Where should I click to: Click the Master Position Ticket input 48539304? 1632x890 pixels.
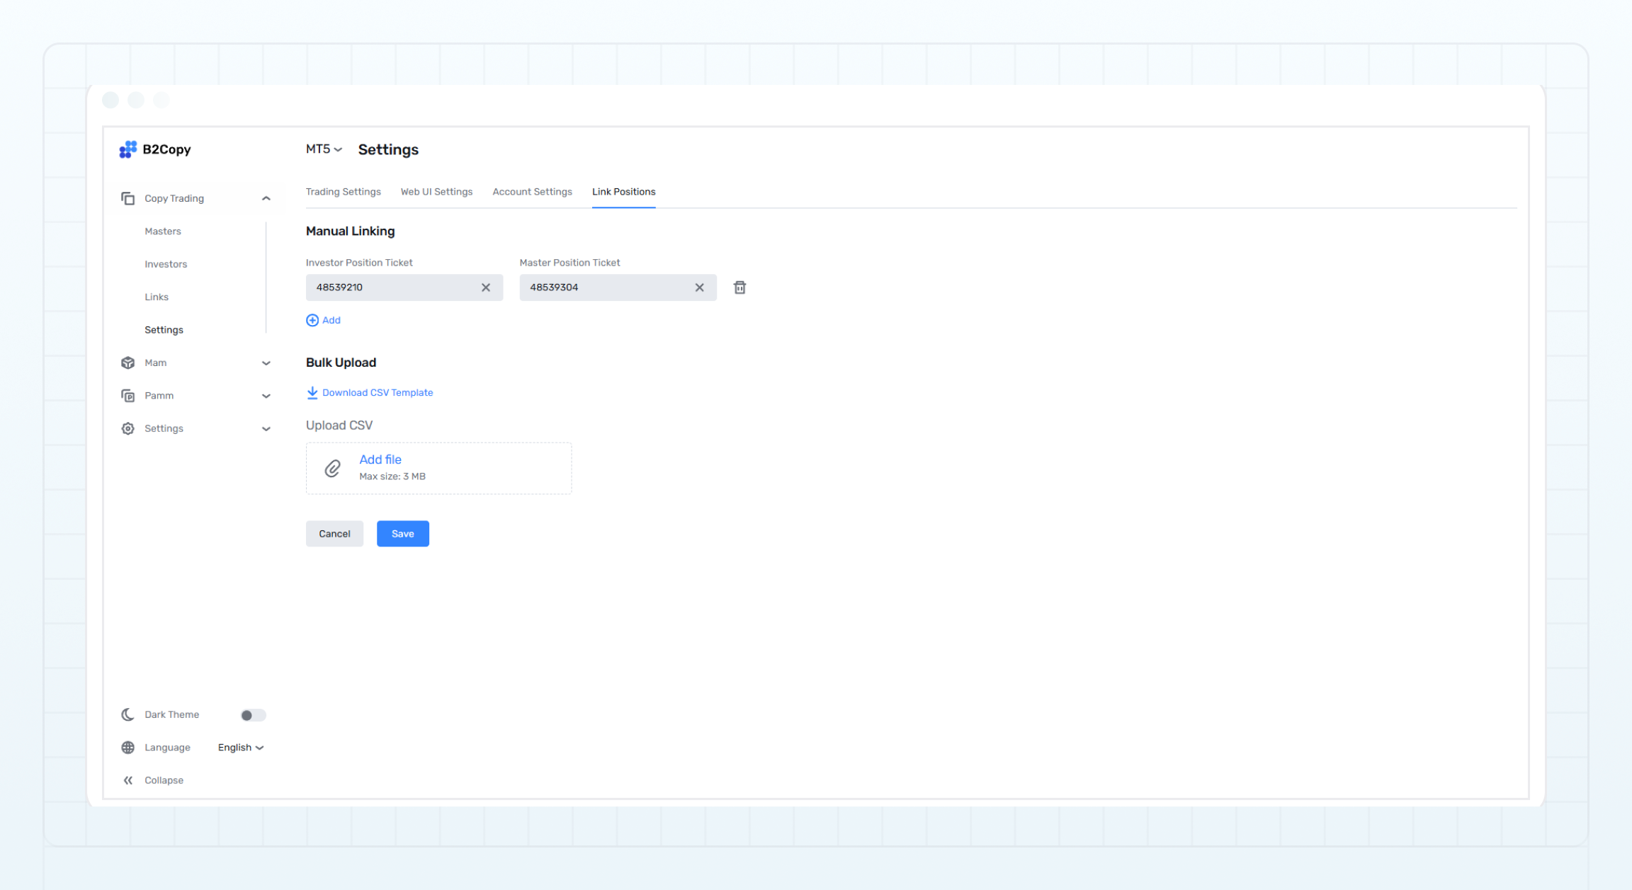point(618,287)
